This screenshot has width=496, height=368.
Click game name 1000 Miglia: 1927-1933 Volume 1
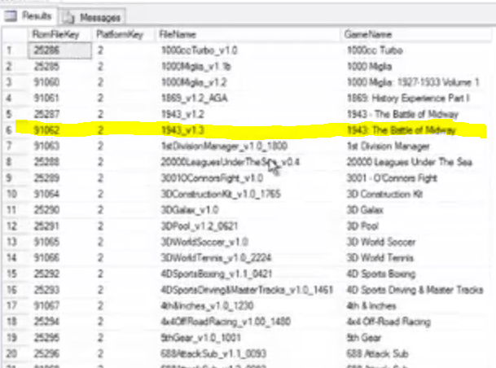click(x=413, y=82)
